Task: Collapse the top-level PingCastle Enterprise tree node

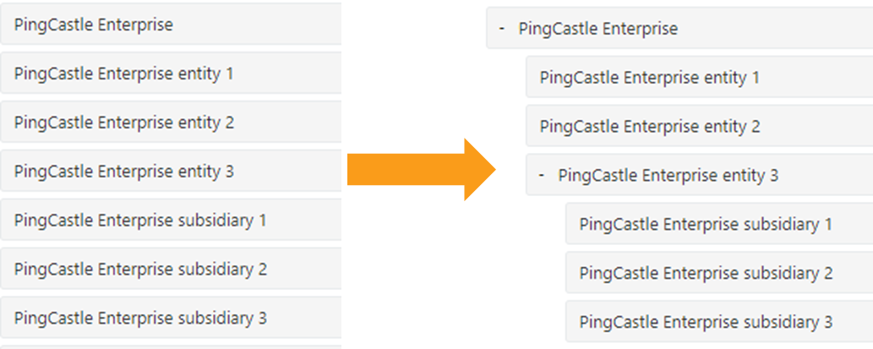Action: [x=502, y=29]
